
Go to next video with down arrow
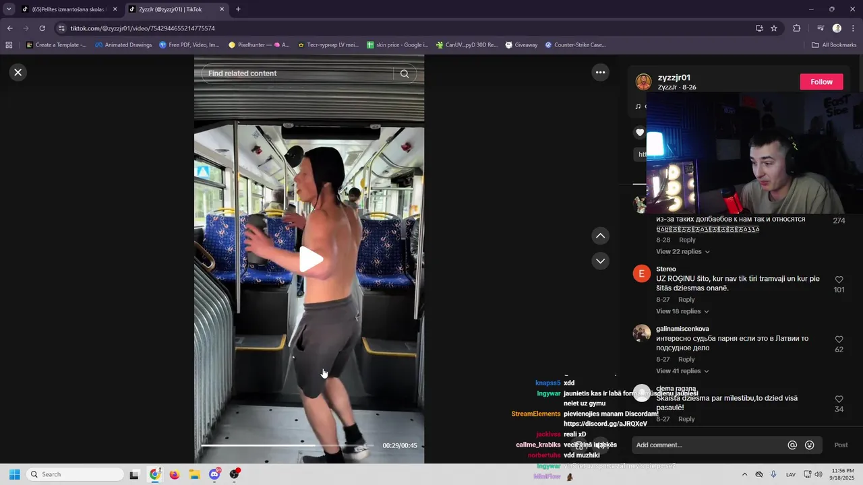(x=600, y=261)
